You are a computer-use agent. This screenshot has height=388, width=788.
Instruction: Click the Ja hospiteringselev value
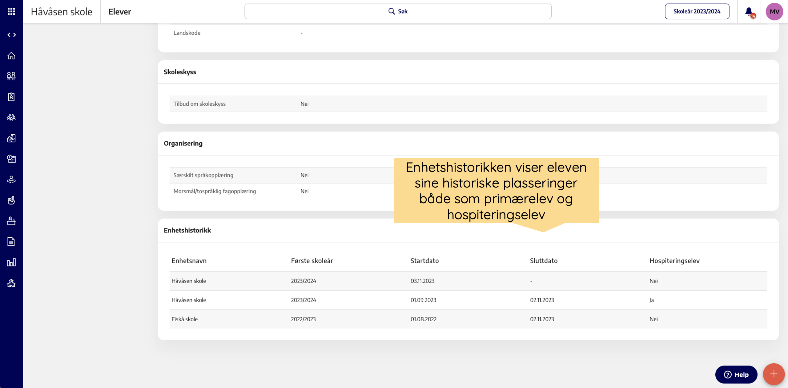(652, 300)
